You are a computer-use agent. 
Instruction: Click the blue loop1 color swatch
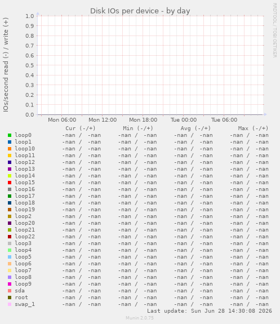(10, 142)
